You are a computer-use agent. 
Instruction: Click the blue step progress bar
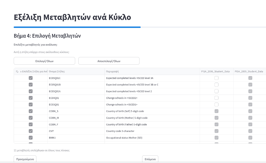pos(77,27)
